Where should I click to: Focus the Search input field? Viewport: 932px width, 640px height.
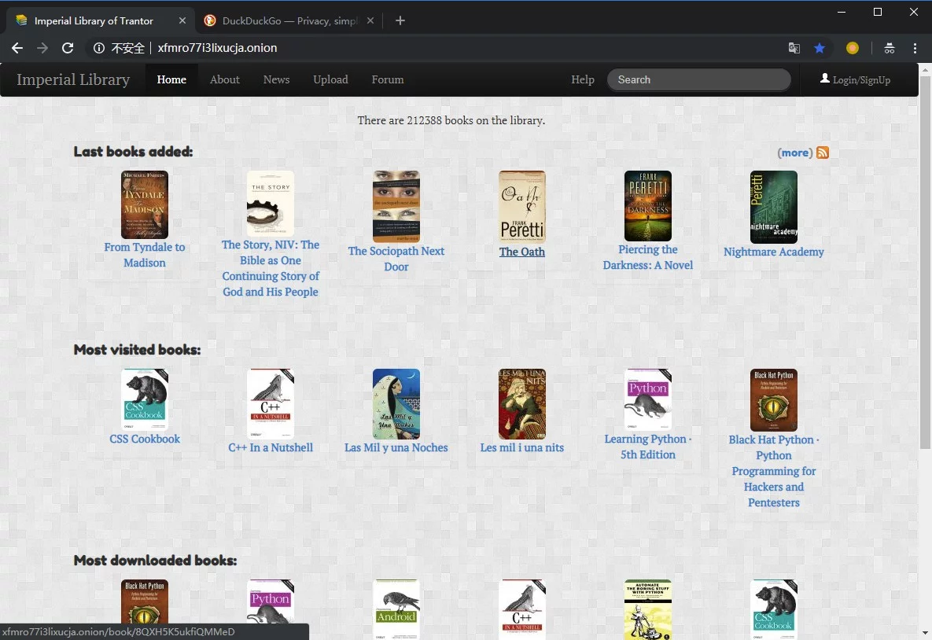point(699,79)
